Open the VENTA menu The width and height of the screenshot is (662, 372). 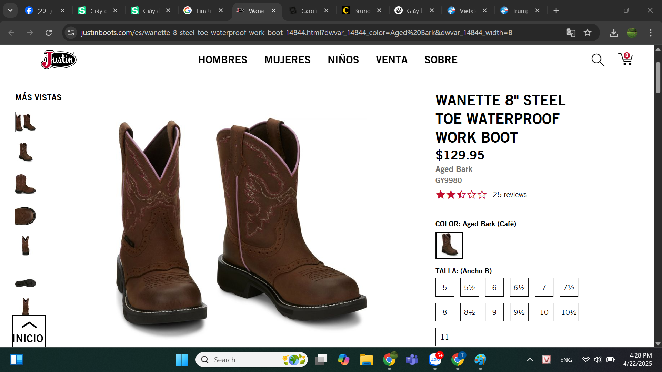pyautogui.click(x=391, y=60)
